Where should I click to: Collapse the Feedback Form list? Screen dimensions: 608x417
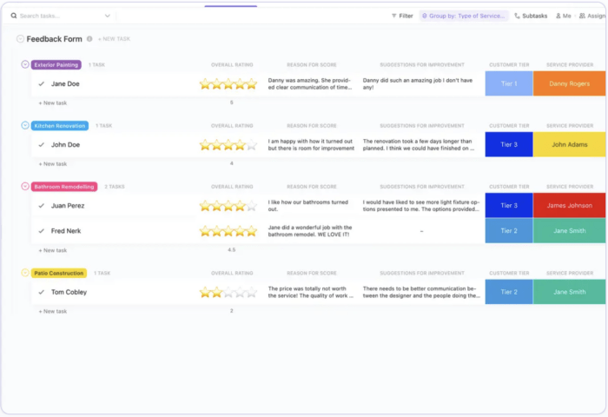tap(20, 39)
